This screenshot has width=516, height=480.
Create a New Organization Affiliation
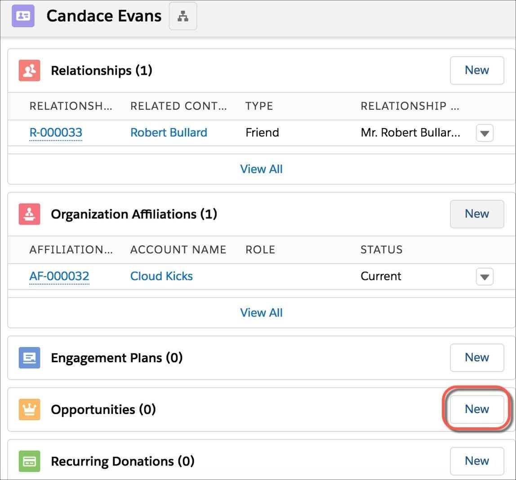coord(476,214)
